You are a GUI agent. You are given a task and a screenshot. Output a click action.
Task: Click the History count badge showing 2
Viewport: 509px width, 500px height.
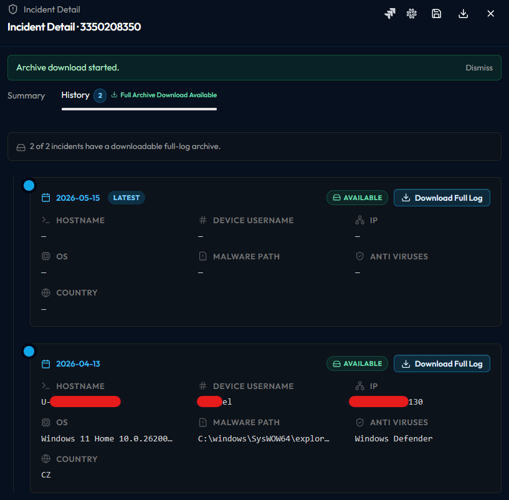pos(100,95)
